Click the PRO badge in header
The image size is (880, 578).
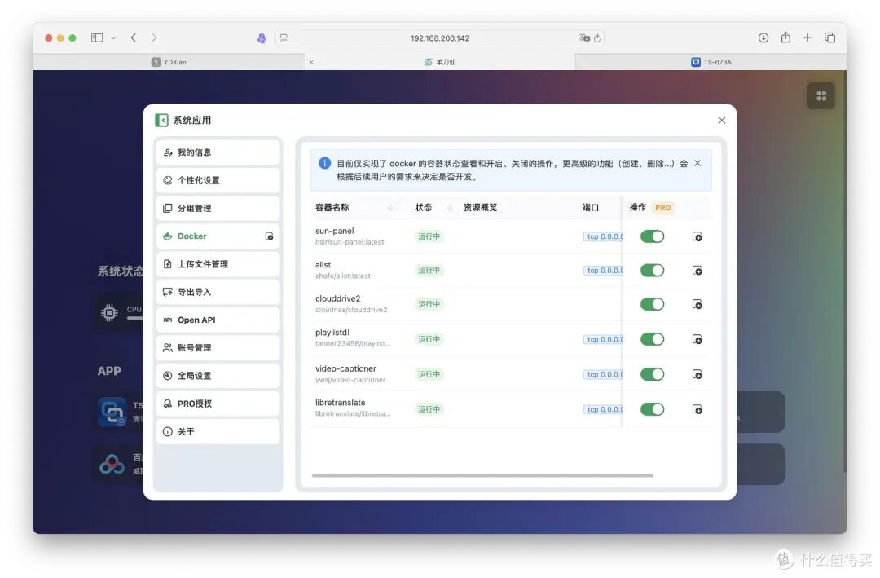tap(662, 207)
